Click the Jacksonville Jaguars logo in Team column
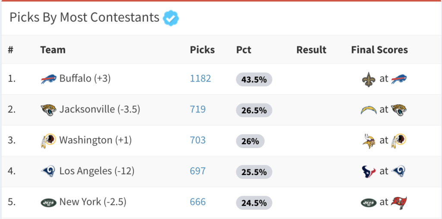442x219 pixels. coord(49,110)
